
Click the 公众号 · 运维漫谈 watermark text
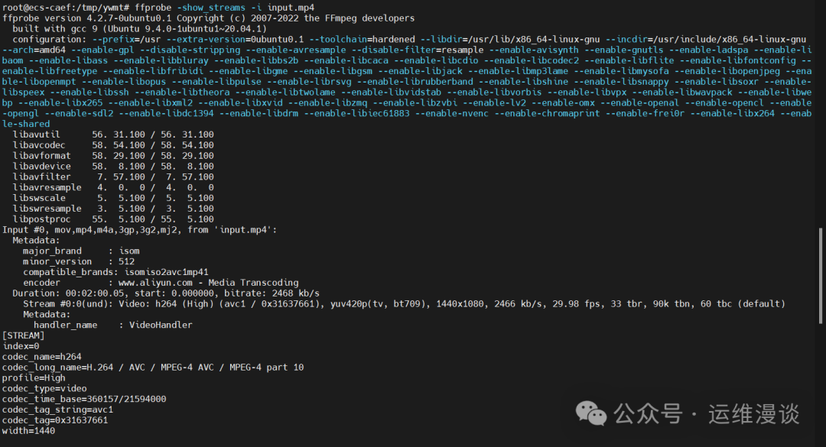(707, 414)
